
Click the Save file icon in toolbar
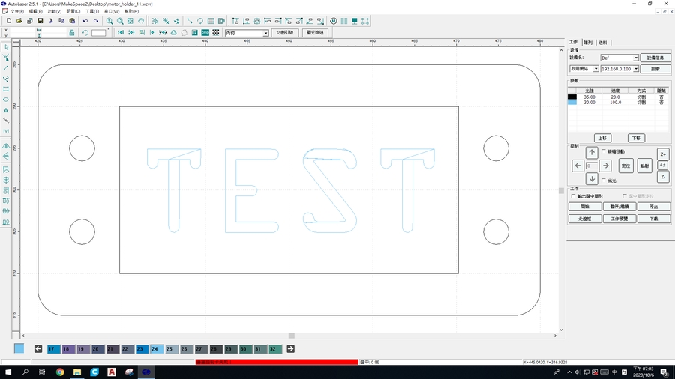click(x=40, y=21)
